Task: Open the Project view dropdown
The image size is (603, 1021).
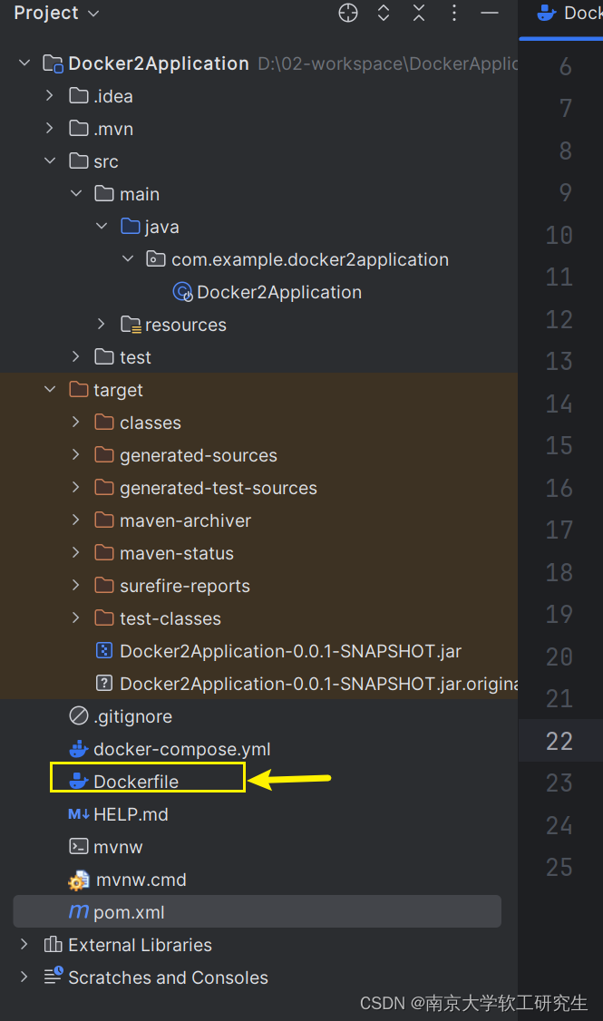Action: [56, 13]
